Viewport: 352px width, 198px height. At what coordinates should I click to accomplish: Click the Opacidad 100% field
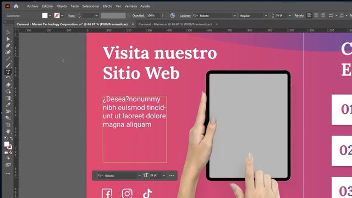153,16
